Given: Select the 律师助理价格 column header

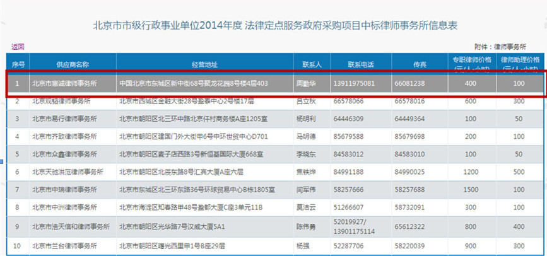Looking at the screenshot, I should [x=519, y=64].
